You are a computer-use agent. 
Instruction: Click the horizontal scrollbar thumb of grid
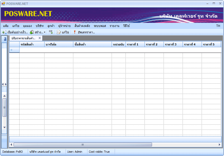pyautogui.click(x=83, y=145)
